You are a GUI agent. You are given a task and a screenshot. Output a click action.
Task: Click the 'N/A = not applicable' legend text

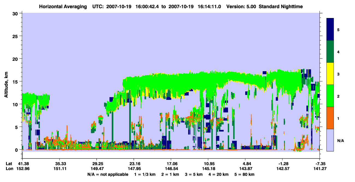pyautogui.click(x=108, y=174)
